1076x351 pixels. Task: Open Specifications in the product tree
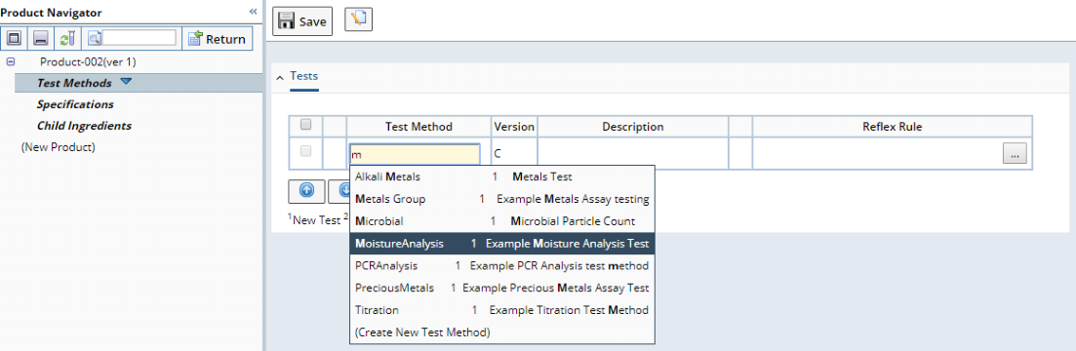tap(75, 104)
